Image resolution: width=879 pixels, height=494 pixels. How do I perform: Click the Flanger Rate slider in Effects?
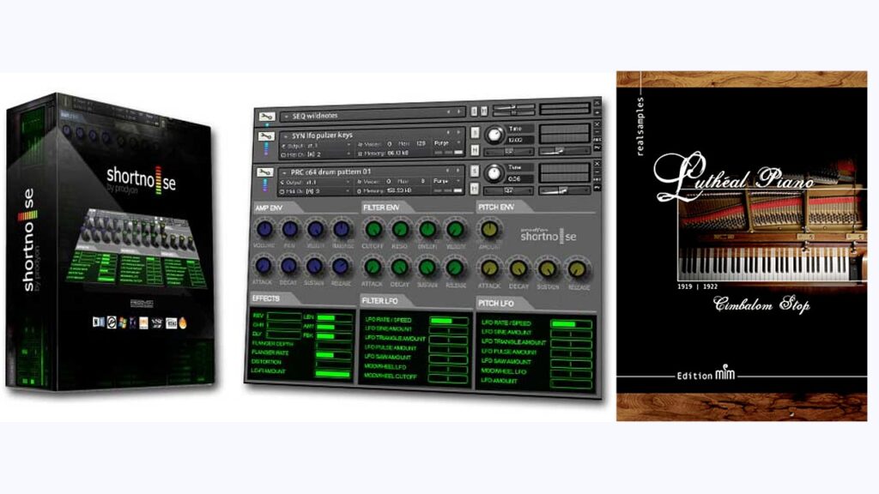pos(334,354)
